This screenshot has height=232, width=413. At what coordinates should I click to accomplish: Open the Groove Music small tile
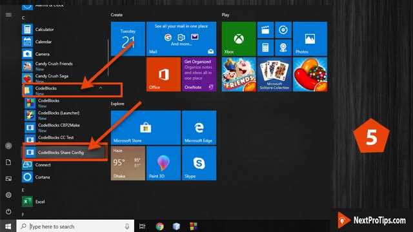[283, 30]
